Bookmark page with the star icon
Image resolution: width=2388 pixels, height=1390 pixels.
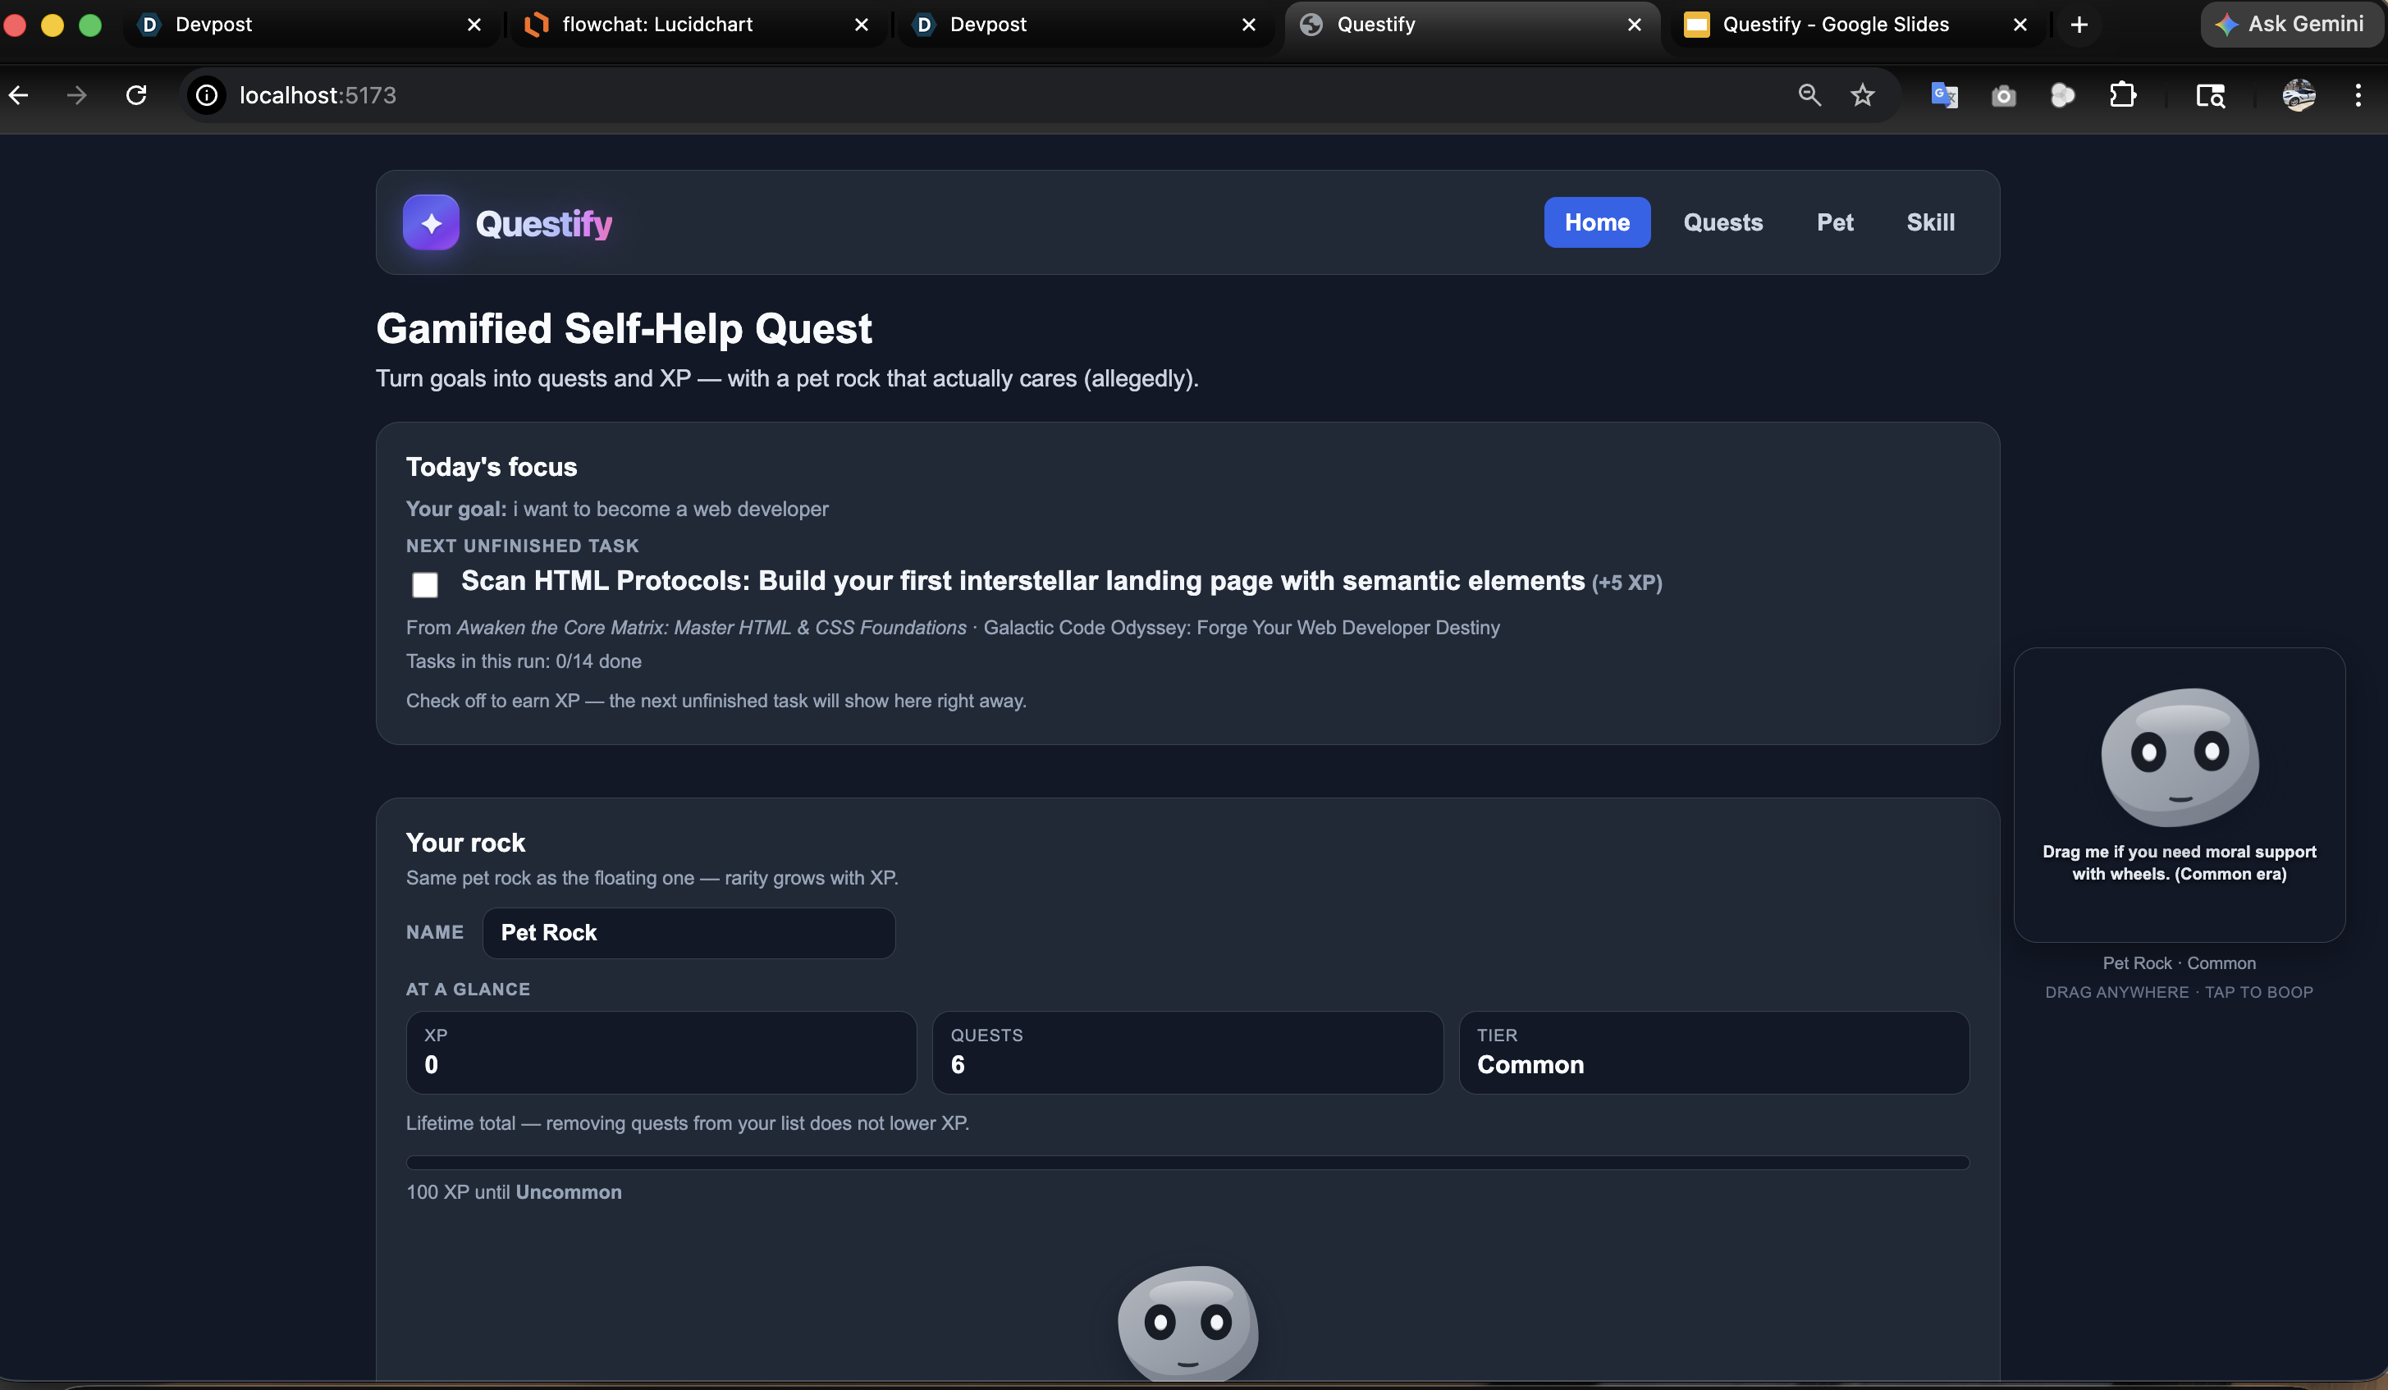point(1862,96)
